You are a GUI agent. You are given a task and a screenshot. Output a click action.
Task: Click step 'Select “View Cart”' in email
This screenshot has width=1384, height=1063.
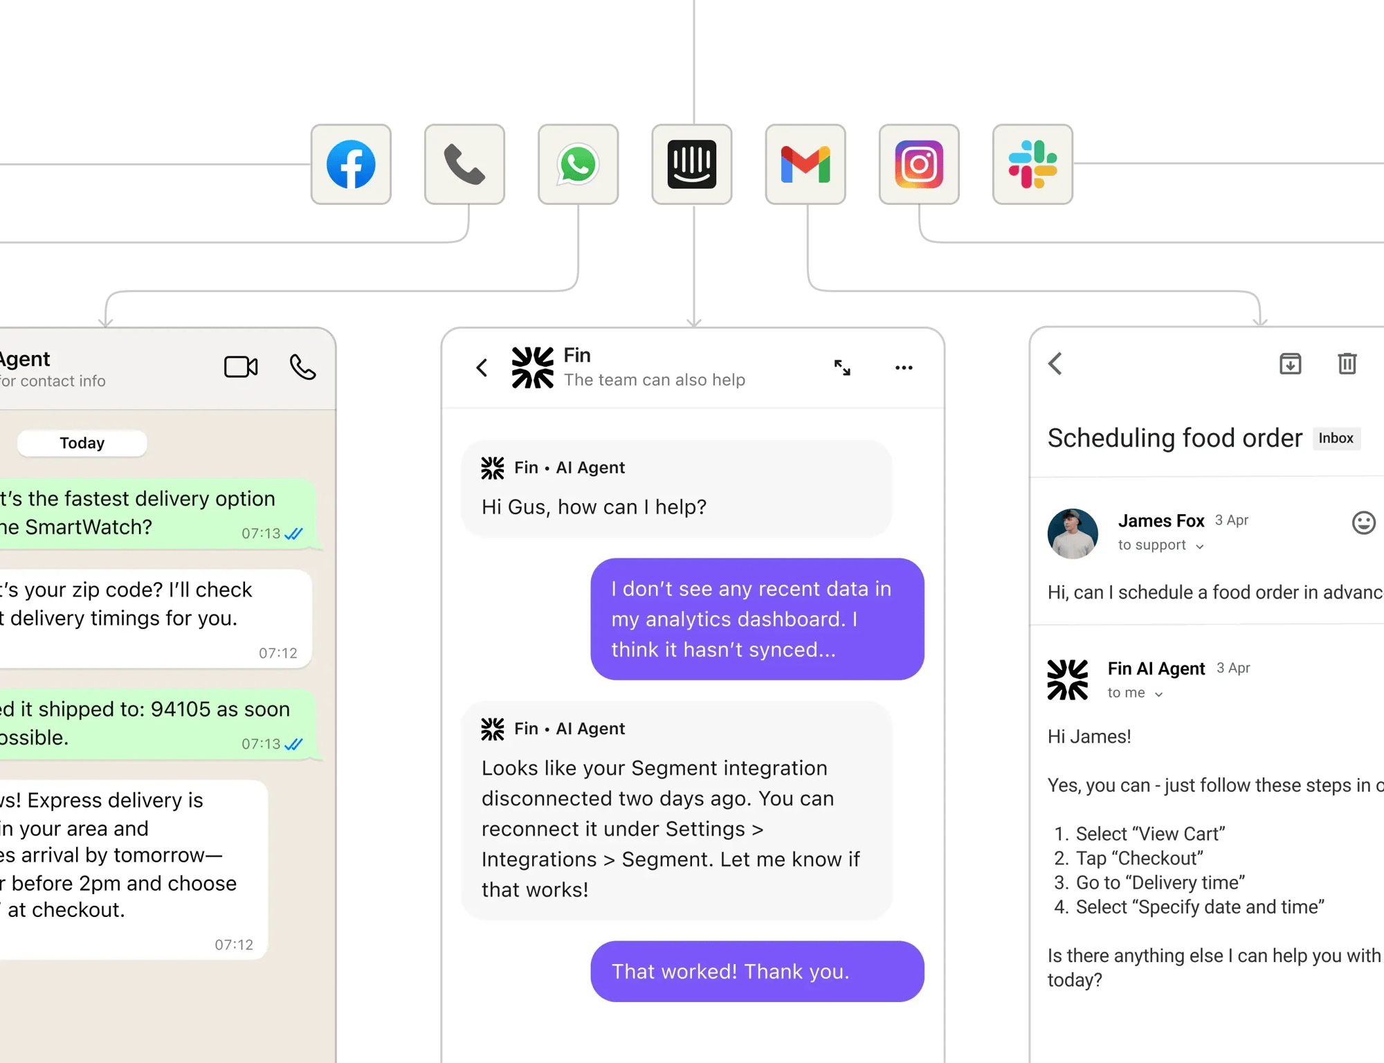tap(1149, 834)
